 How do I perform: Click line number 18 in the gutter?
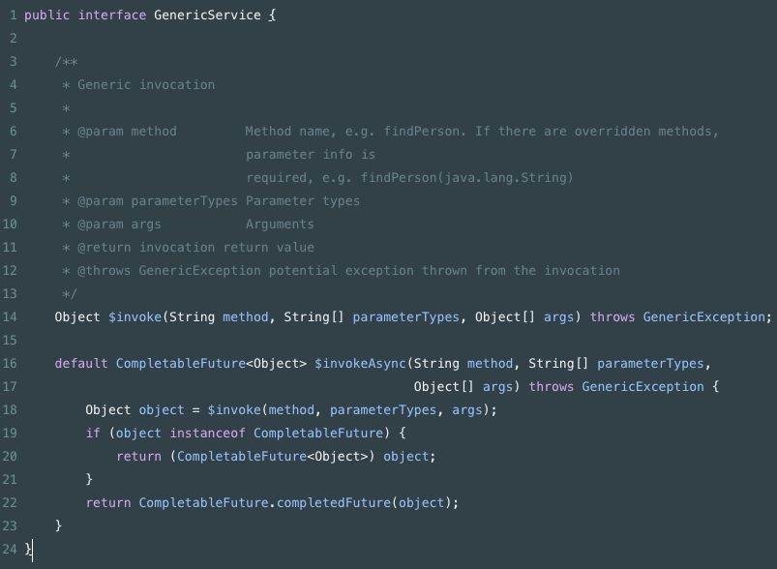pos(10,410)
